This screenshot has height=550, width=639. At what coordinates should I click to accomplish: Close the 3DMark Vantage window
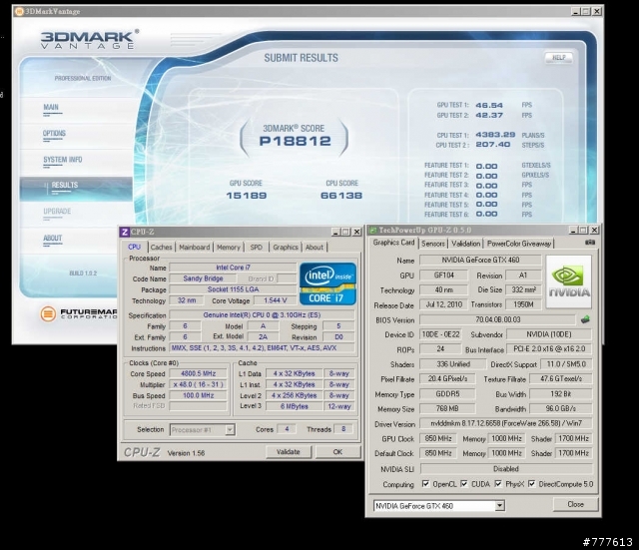(597, 11)
